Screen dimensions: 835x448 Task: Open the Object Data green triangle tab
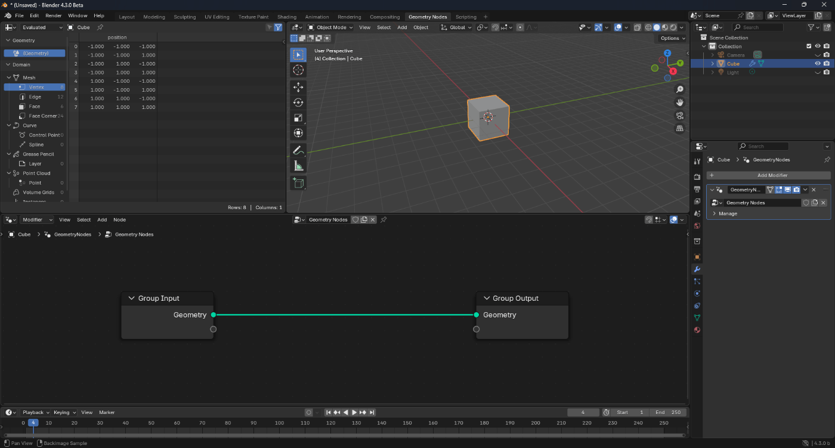click(697, 318)
